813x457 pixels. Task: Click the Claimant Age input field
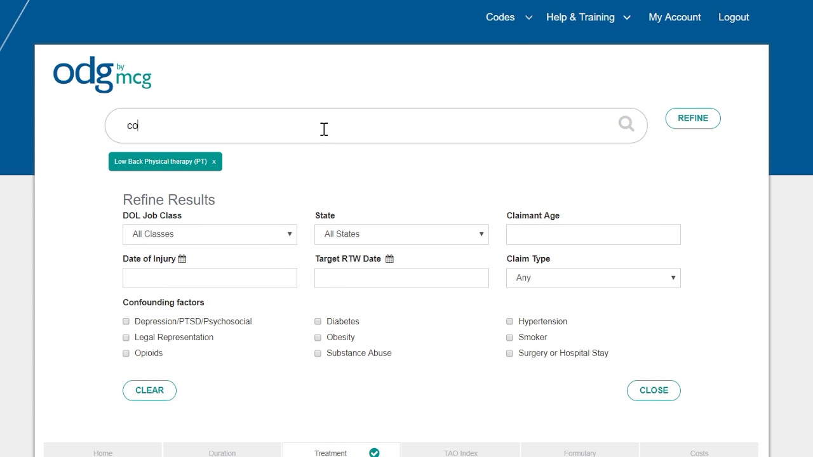[x=593, y=234]
